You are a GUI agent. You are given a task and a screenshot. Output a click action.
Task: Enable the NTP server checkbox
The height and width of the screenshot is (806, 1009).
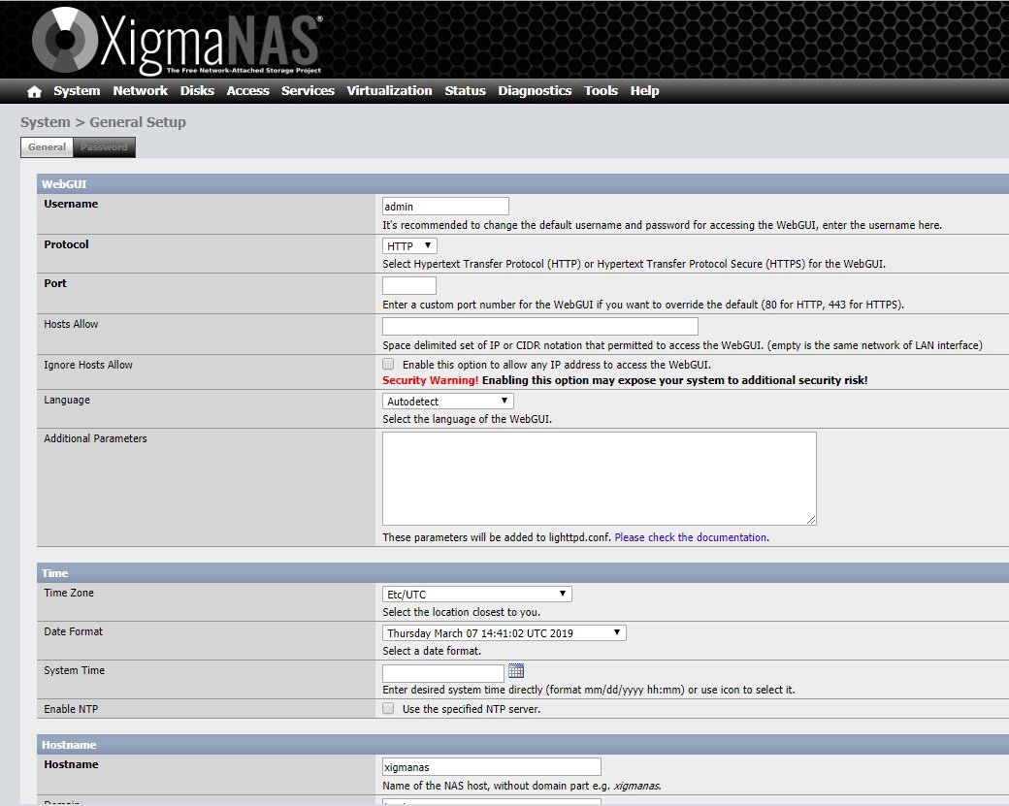pos(388,709)
